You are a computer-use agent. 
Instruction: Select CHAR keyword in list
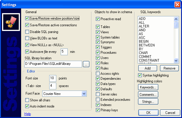(143, 53)
